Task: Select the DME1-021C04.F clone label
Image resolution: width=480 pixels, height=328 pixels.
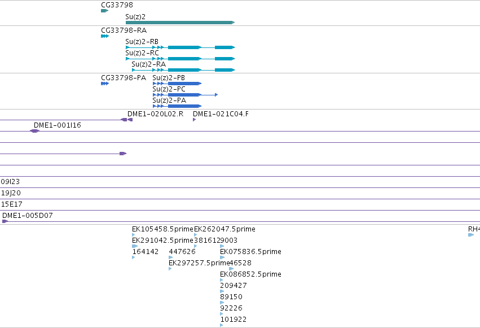Action: pos(221,114)
